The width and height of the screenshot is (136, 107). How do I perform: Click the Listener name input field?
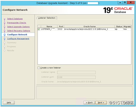pyautogui.click(x=76, y=72)
